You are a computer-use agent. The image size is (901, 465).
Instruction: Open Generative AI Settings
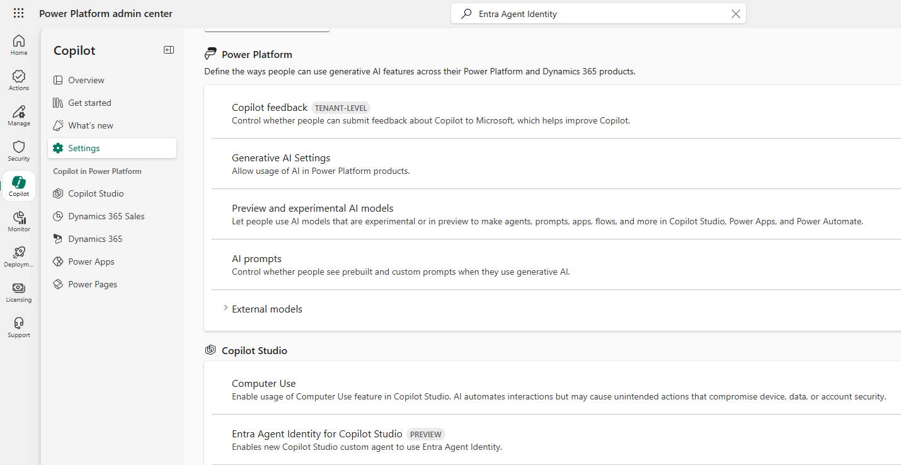click(x=281, y=158)
